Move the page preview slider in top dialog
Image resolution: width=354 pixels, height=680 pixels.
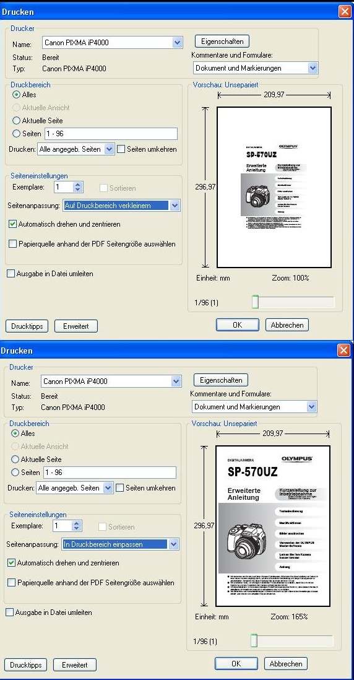(255, 302)
